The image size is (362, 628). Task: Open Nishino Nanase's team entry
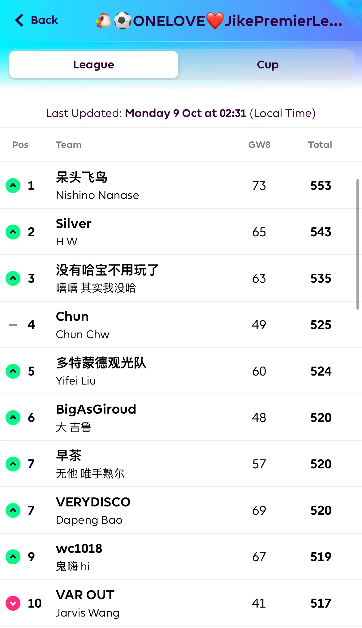97,186
